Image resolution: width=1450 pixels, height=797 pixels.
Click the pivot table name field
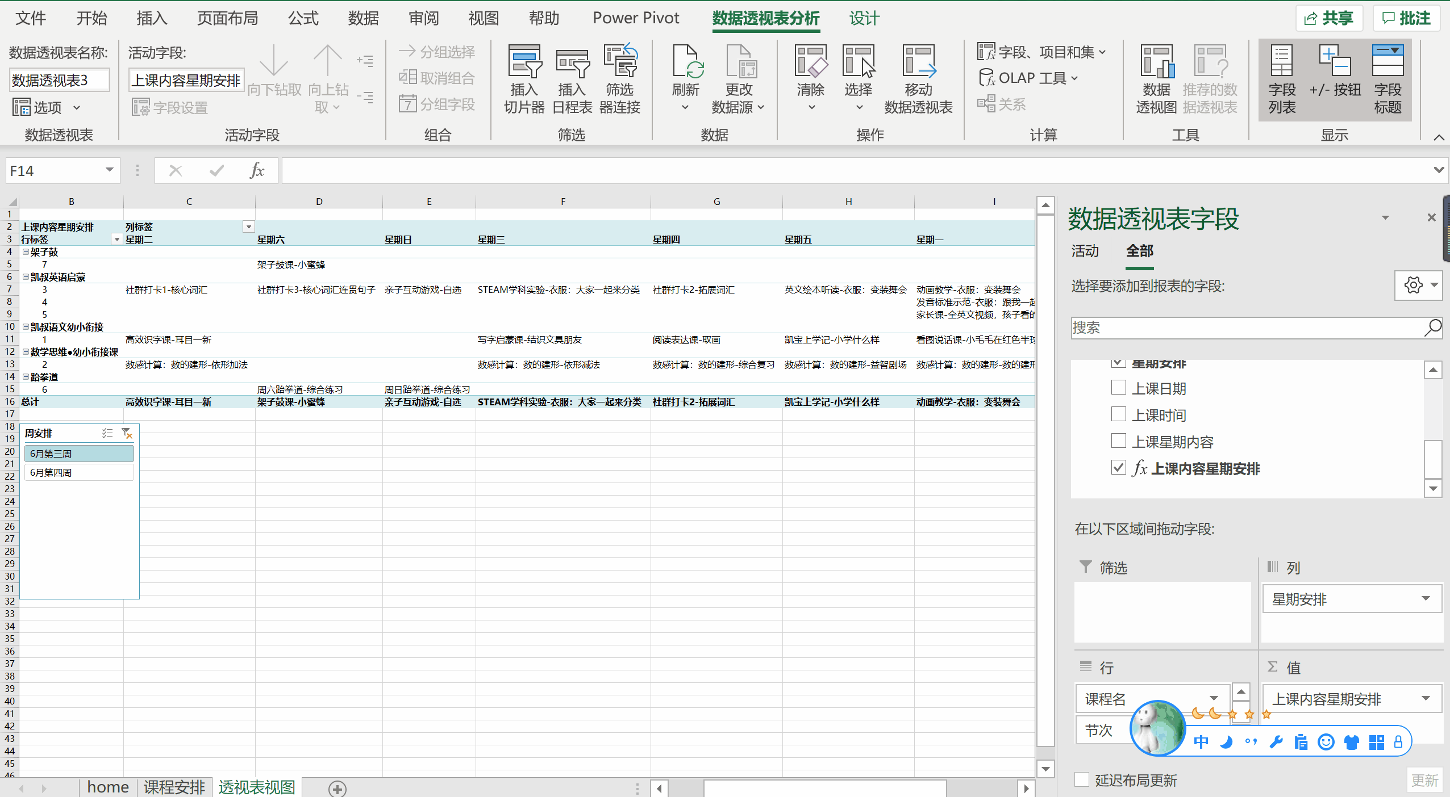[59, 80]
